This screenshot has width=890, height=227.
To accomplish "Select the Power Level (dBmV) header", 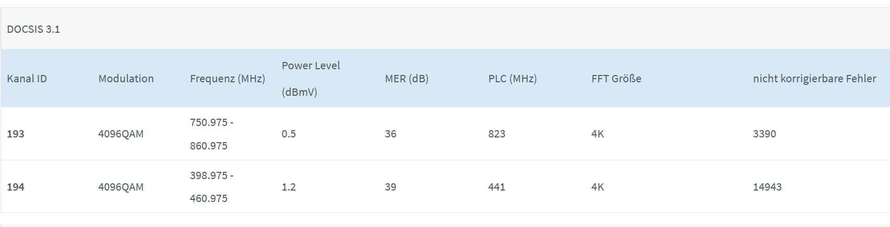I will pyautogui.click(x=311, y=79).
